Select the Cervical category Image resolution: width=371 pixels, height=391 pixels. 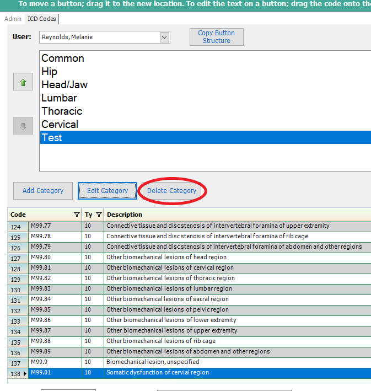(x=60, y=125)
